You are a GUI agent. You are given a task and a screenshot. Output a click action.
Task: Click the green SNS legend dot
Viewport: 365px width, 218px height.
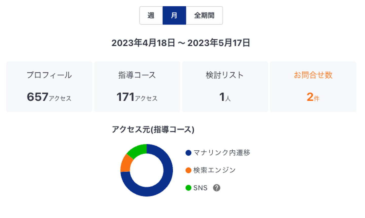(x=188, y=188)
